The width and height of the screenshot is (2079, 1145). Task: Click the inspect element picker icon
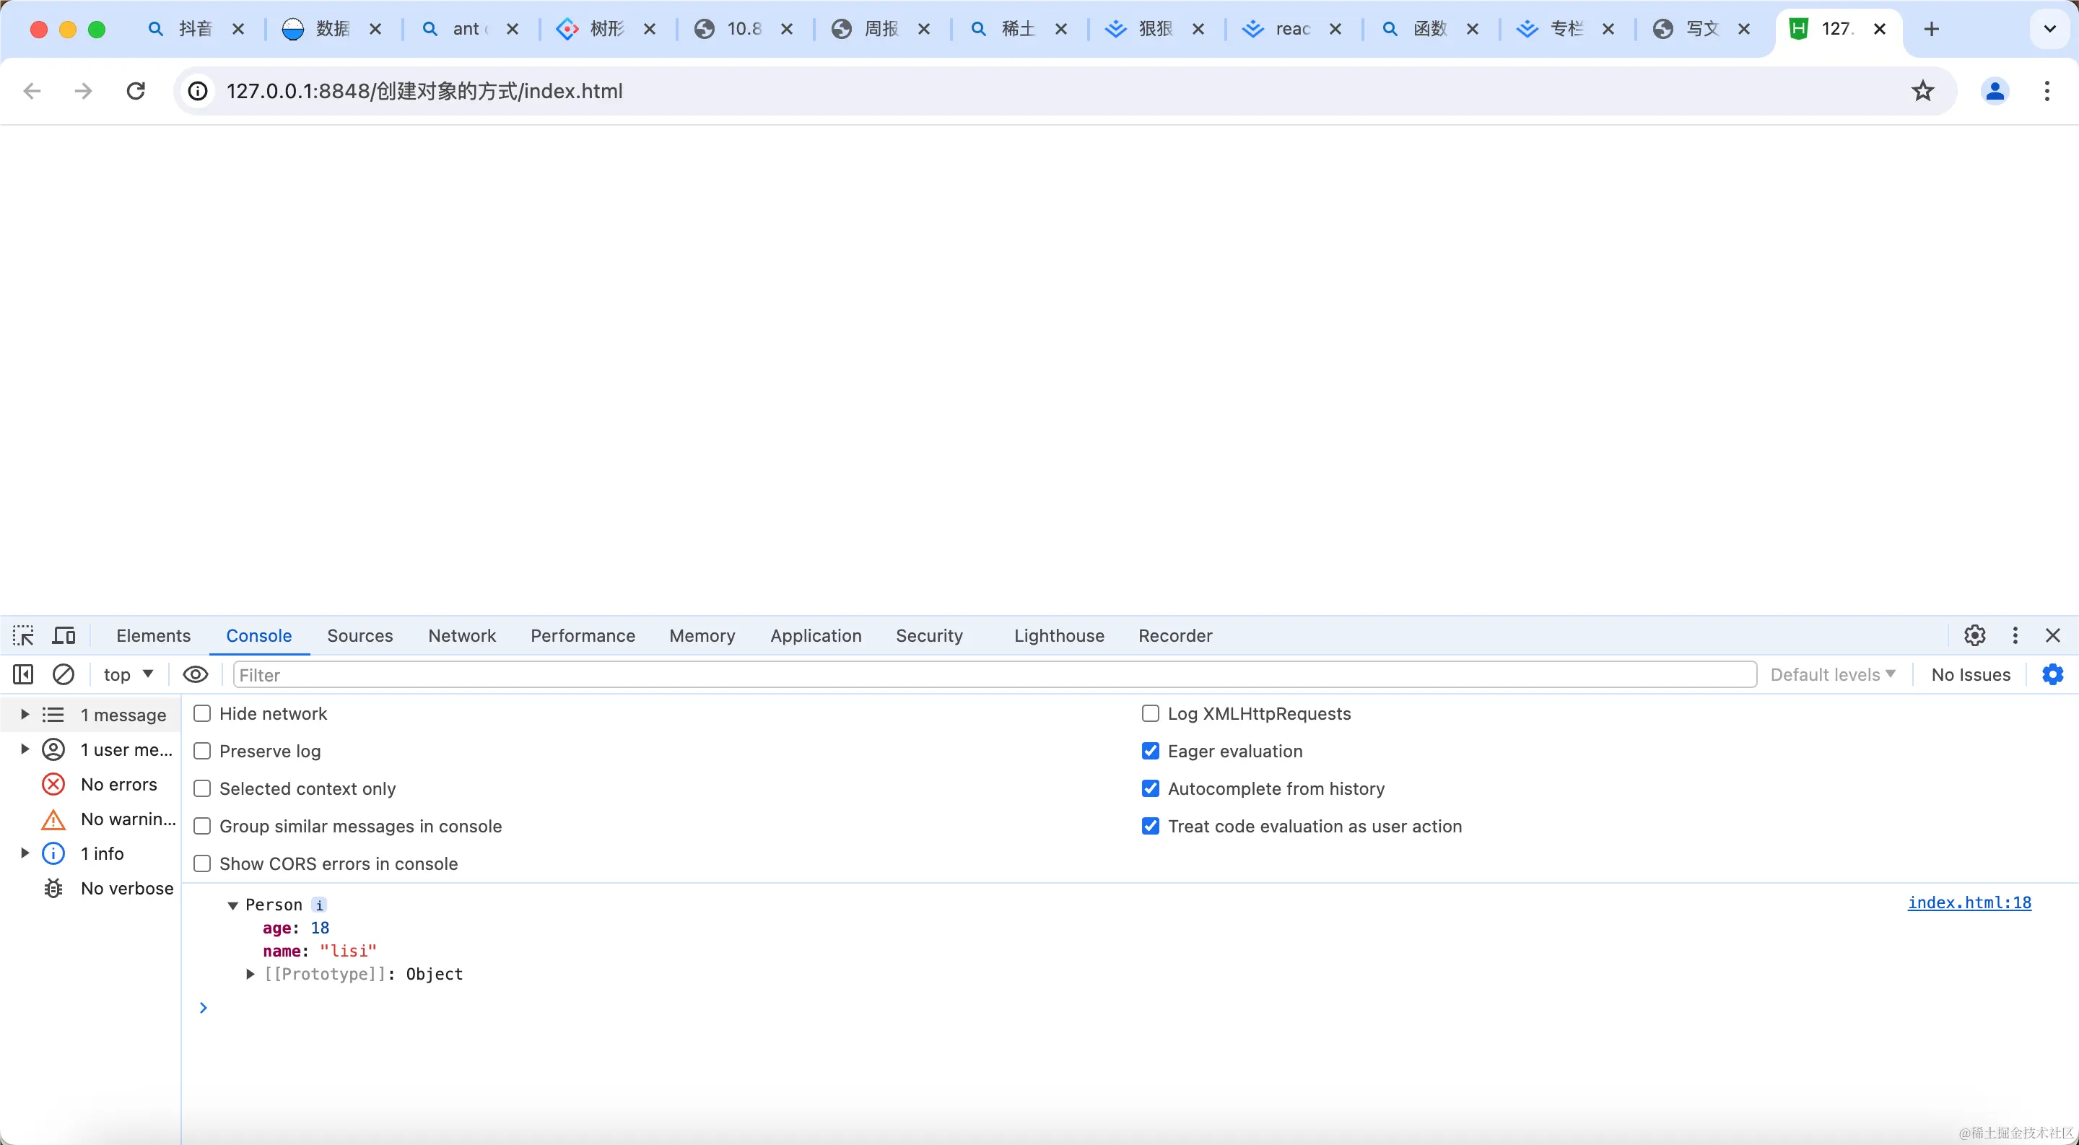click(23, 636)
